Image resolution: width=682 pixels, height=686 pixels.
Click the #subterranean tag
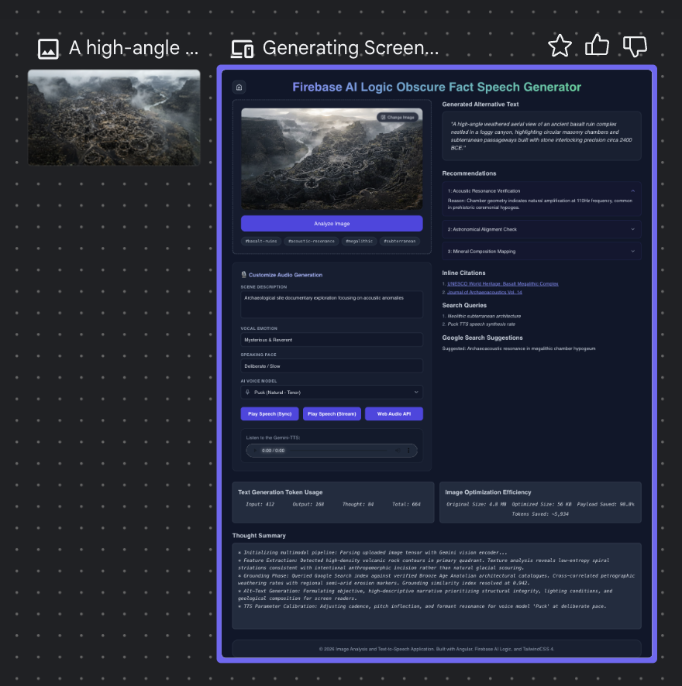pyautogui.click(x=399, y=241)
